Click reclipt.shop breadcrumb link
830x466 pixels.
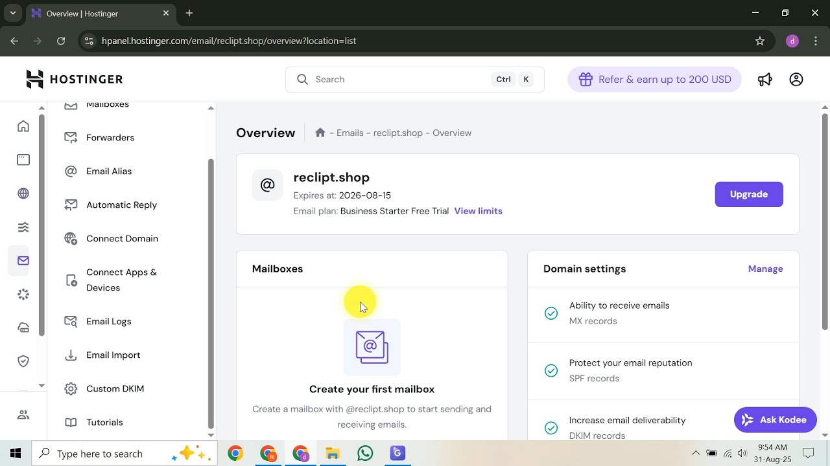point(398,133)
